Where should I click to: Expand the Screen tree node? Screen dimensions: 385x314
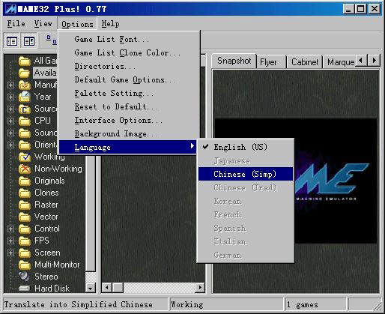pos(10,253)
